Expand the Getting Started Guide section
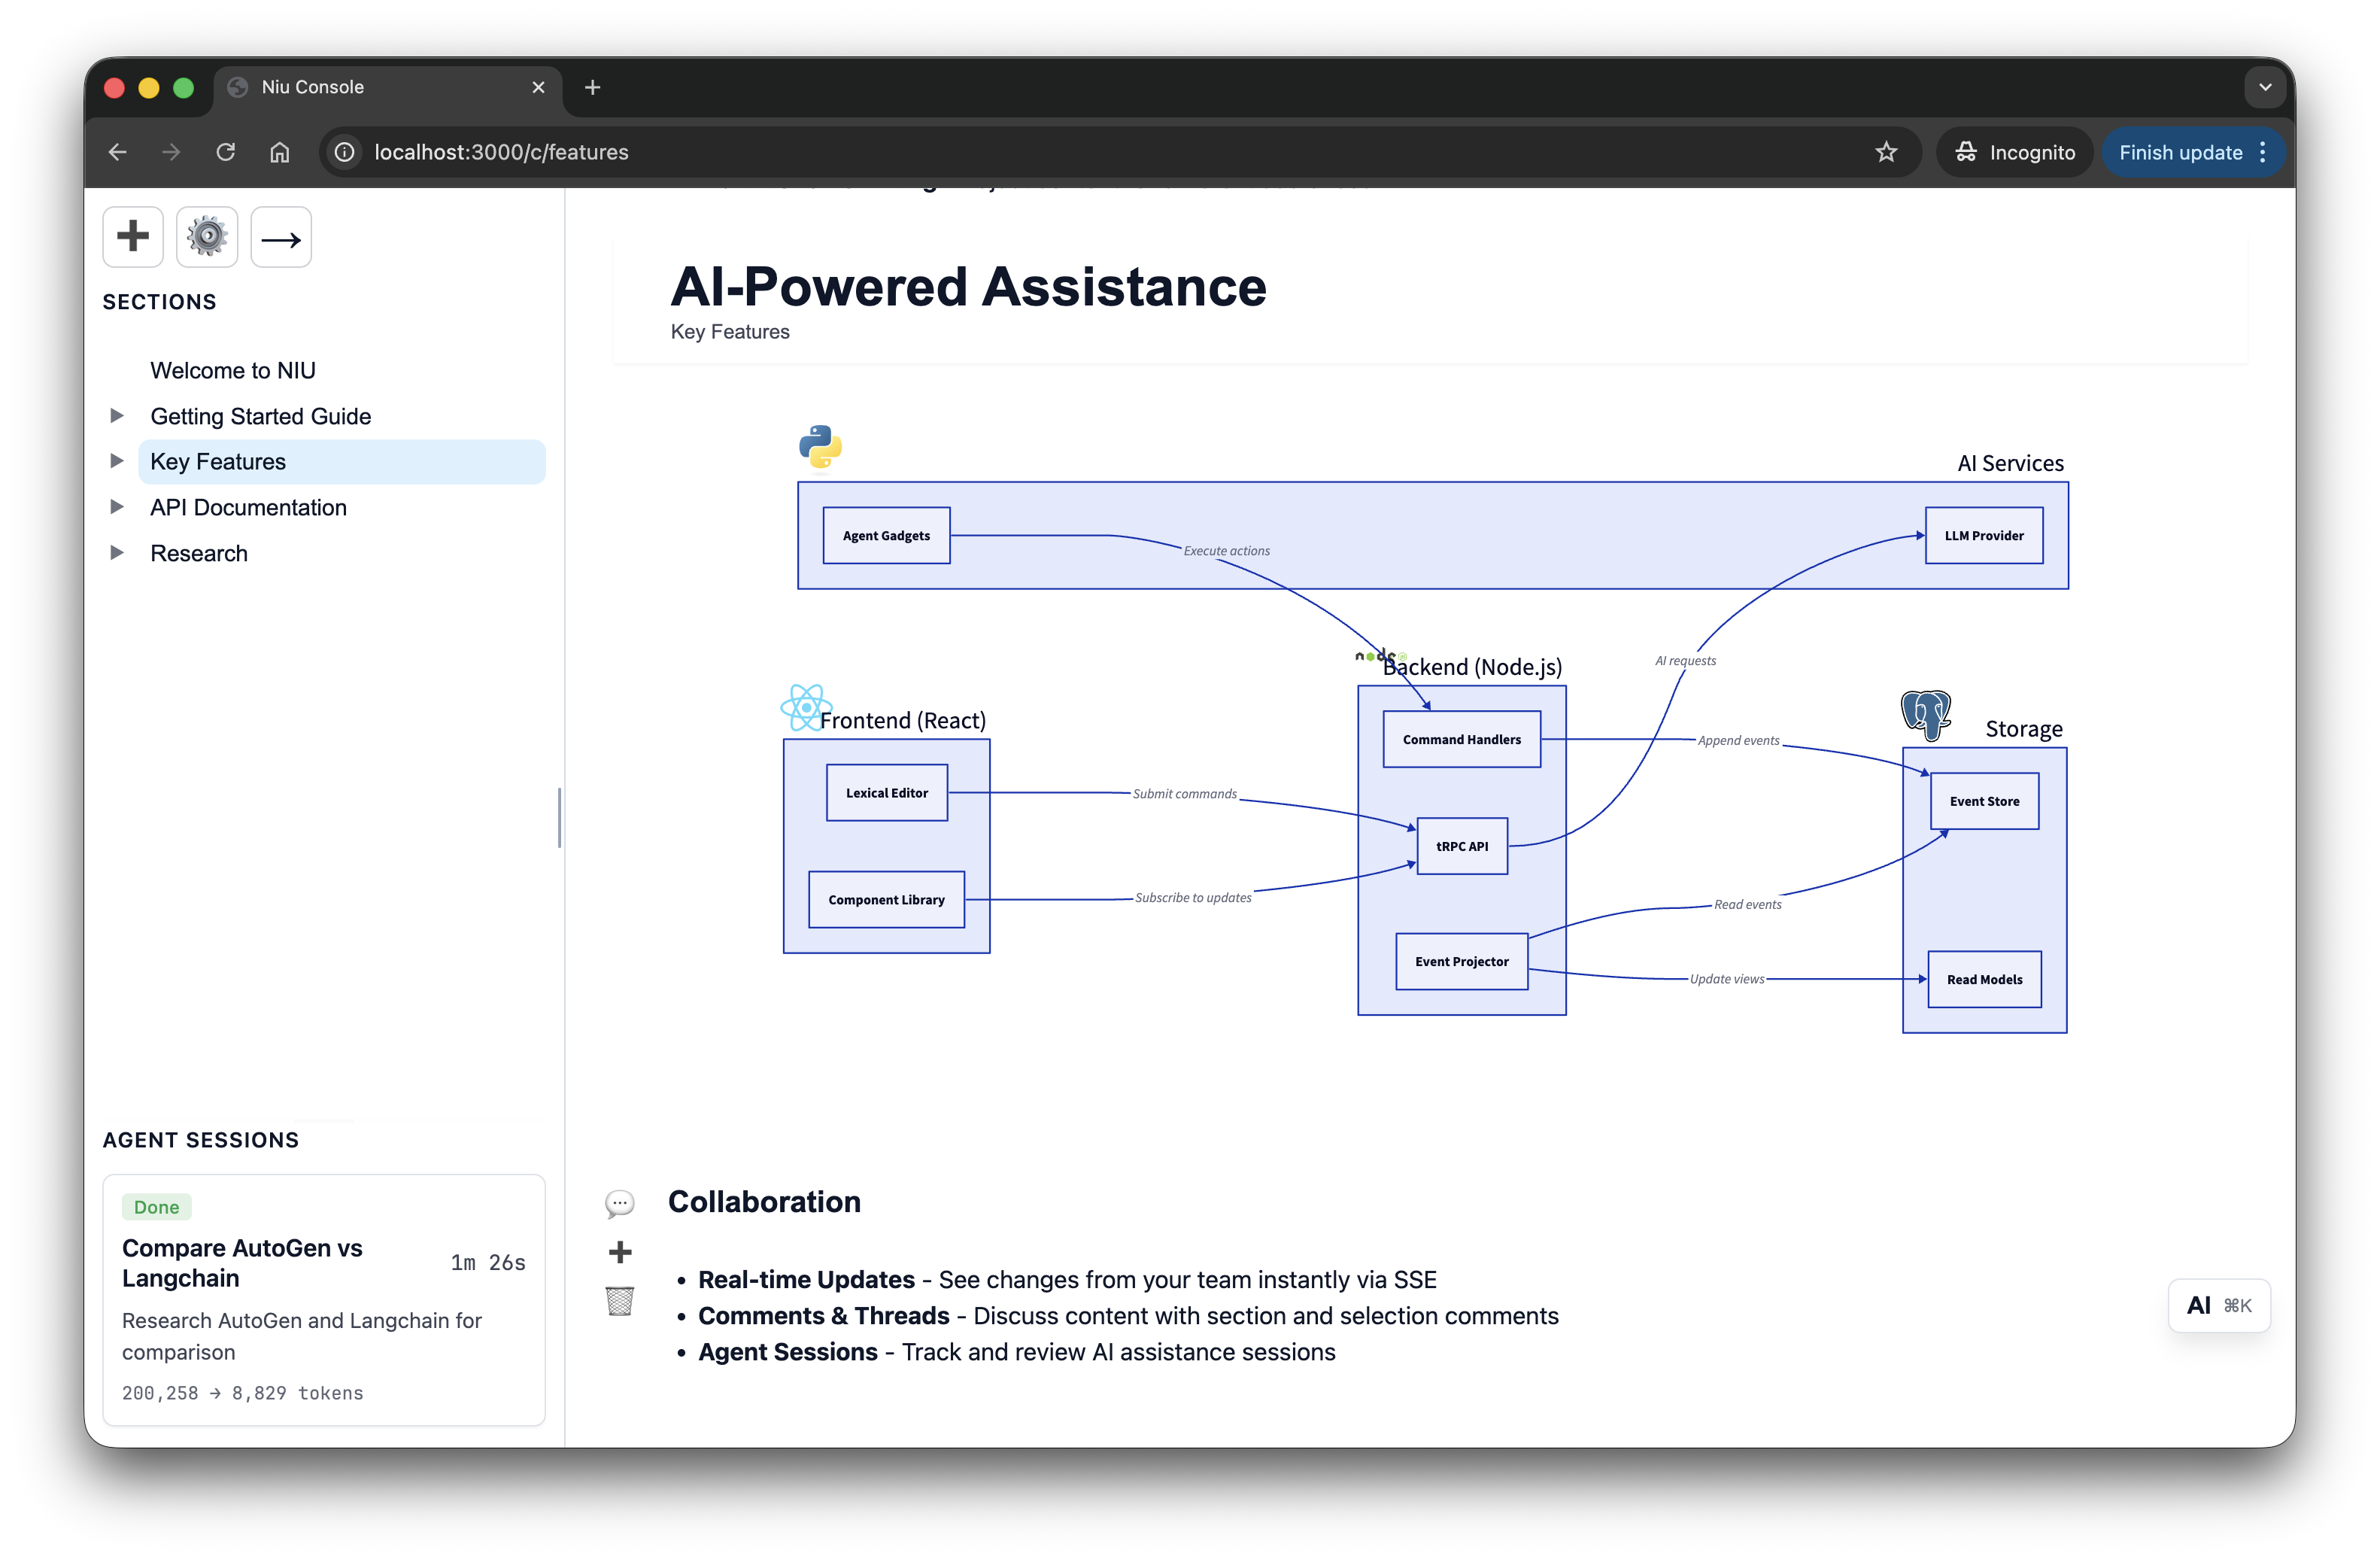The height and width of the screenshot is (1559, 2380). click(x=117, y=415)
